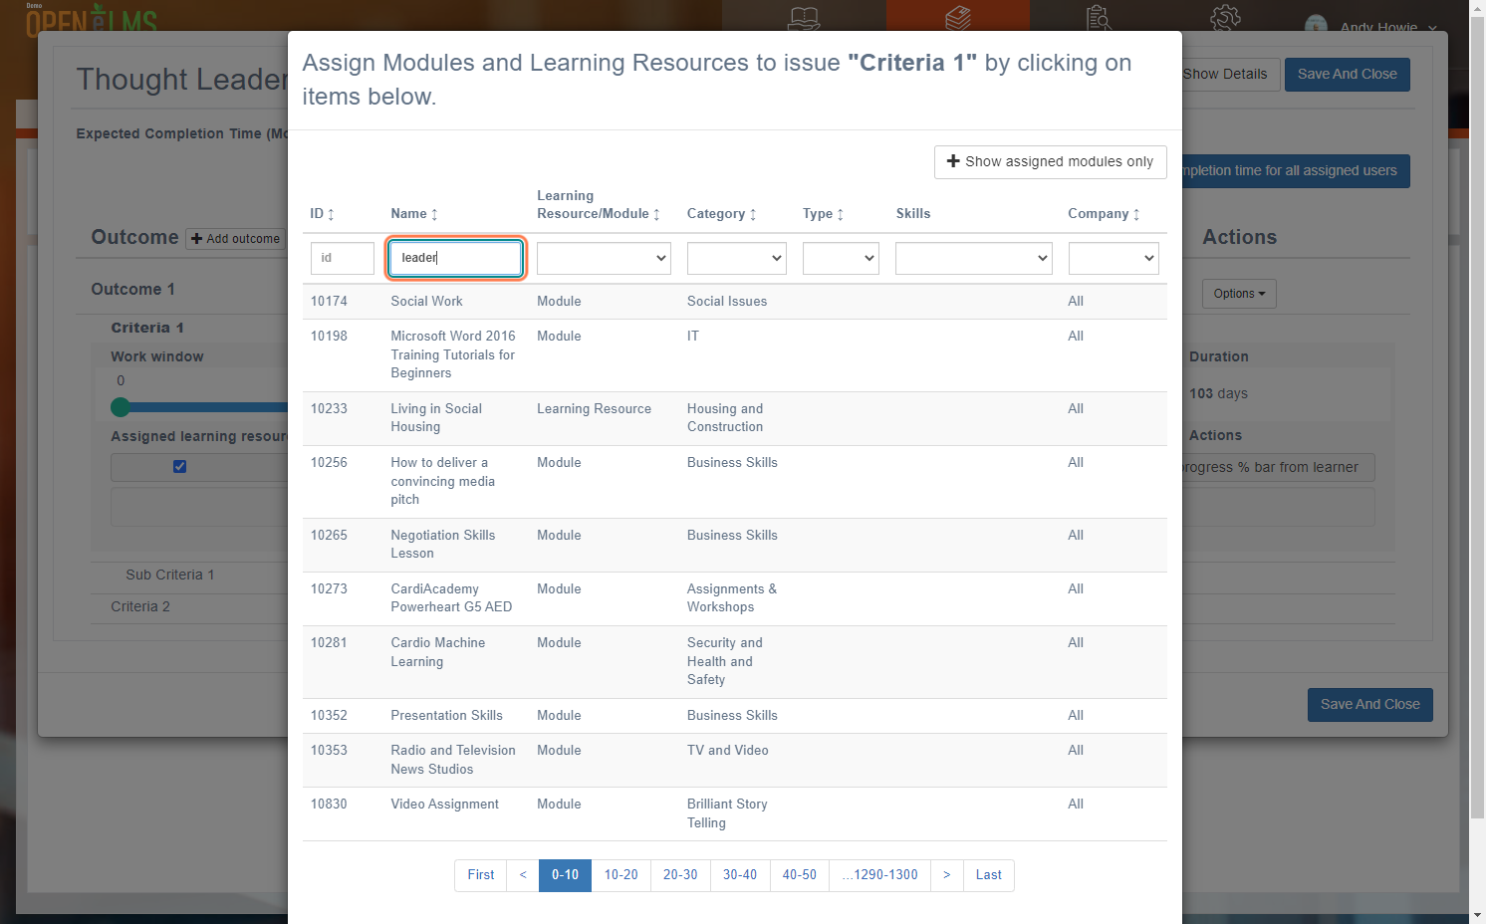The width and height of the screenshot is (1486, 924).
Task: Toggle the assigned learning resource checkbox
Action: point(180,466)
